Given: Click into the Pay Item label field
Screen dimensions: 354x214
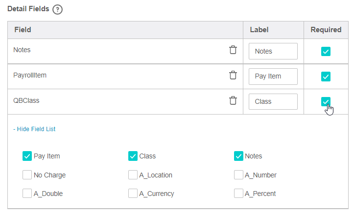Looking at the screenshot, I should click(273, 77).
